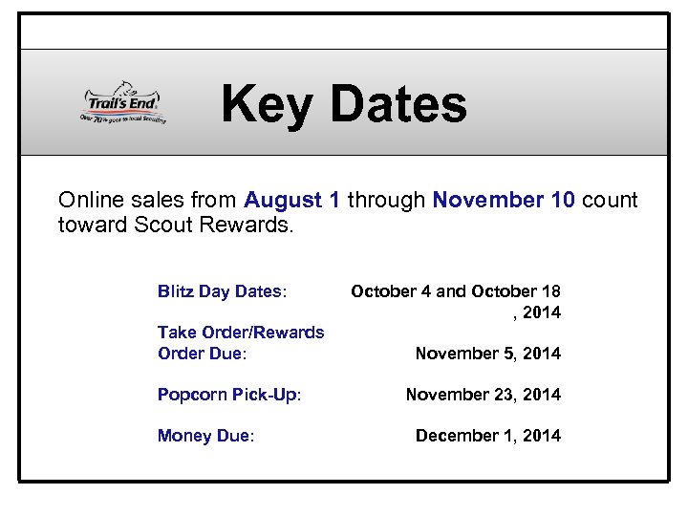
Task: Select the November 5, 2014 date
Action: (487, 354)
